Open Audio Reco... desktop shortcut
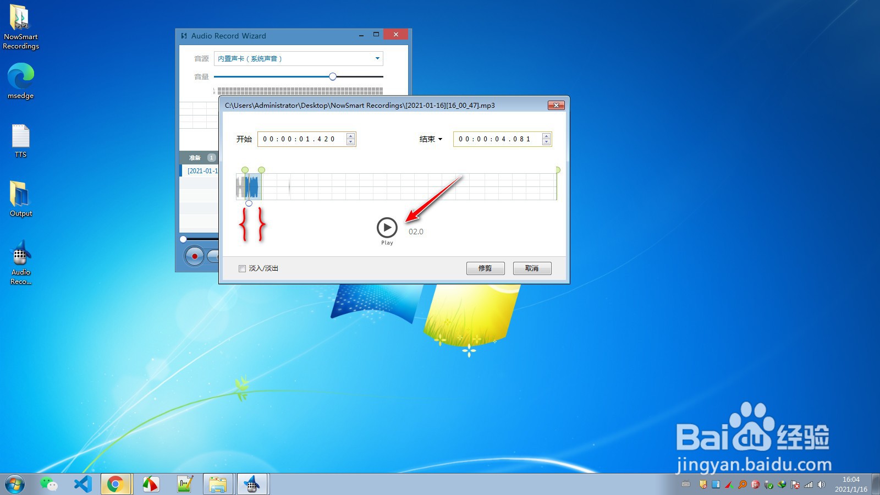 click(x=21, y=263)
